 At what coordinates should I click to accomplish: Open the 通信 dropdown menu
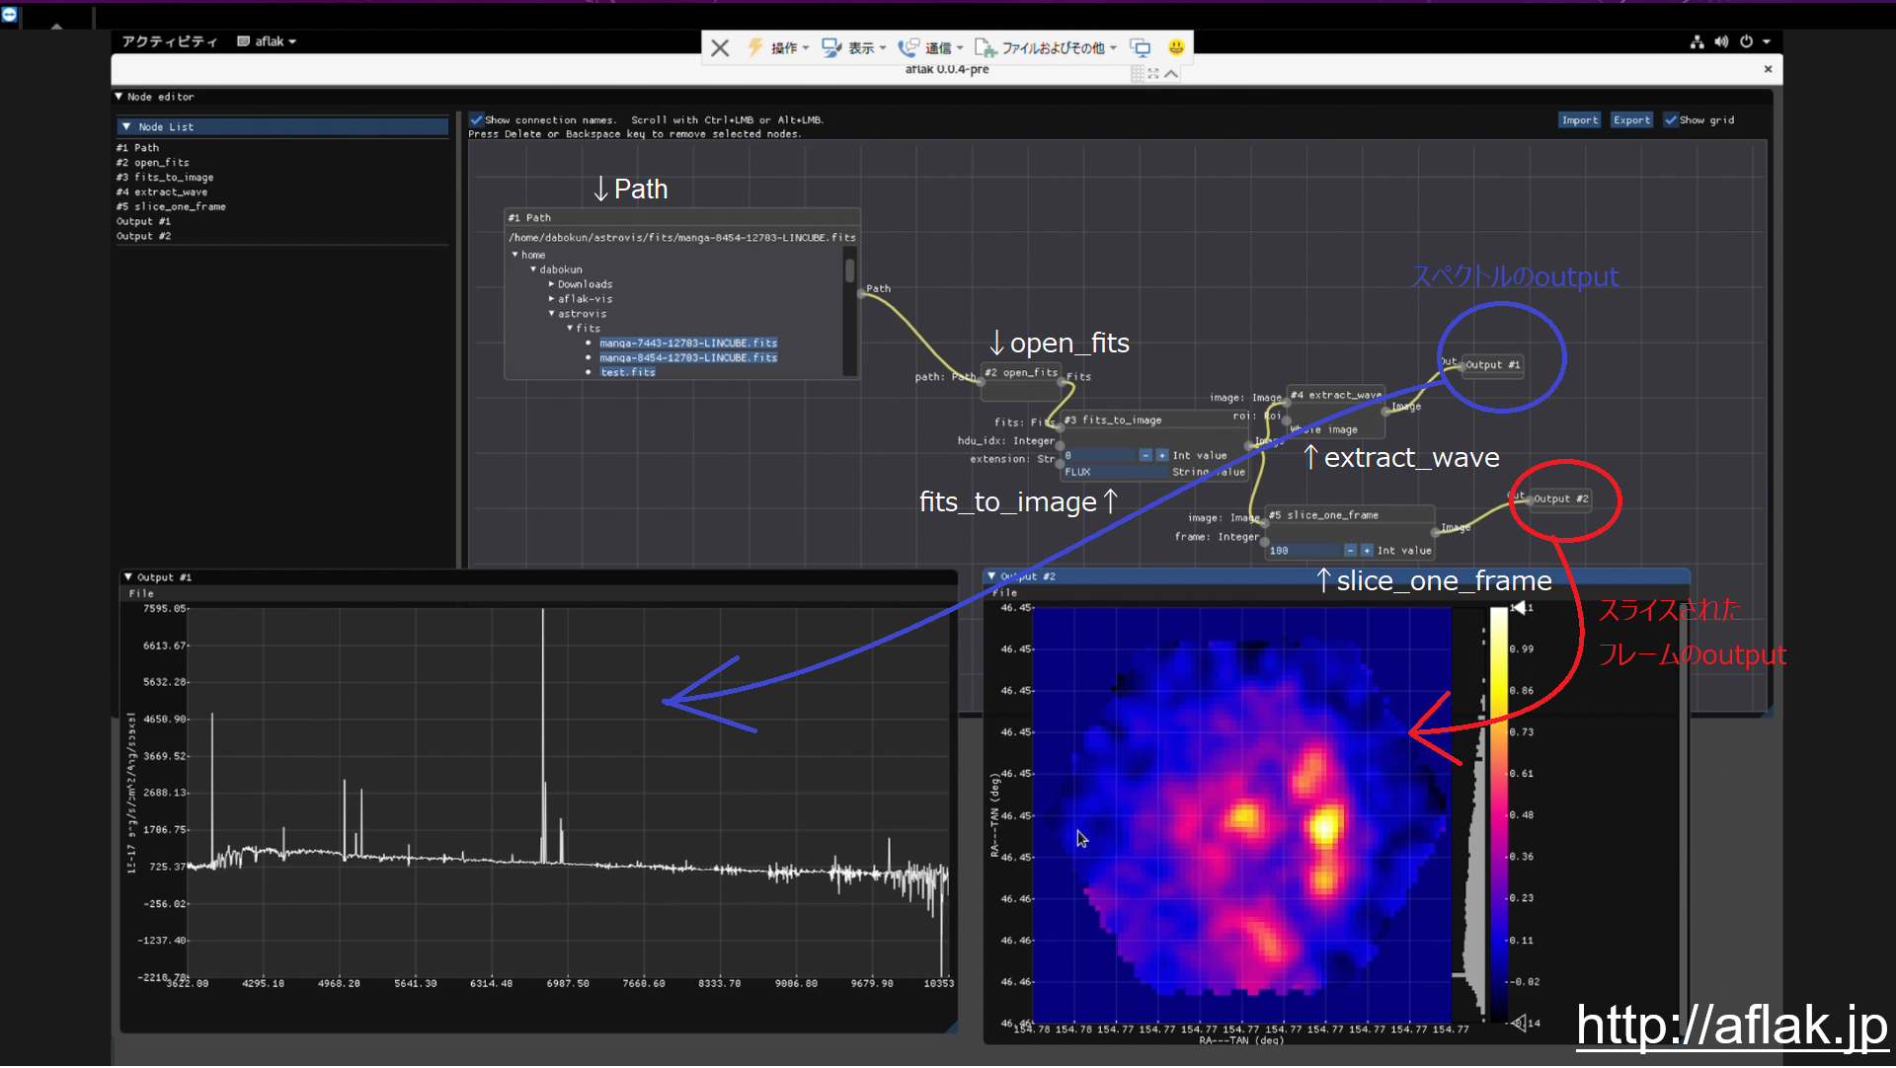tap(943, 47)
